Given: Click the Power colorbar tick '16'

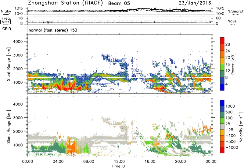Looking at the screenshot, I should 228,64.
